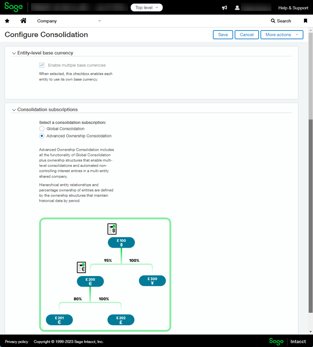Select the Global Consolidation radio button

pyautogui.click(x=41, y=128)
